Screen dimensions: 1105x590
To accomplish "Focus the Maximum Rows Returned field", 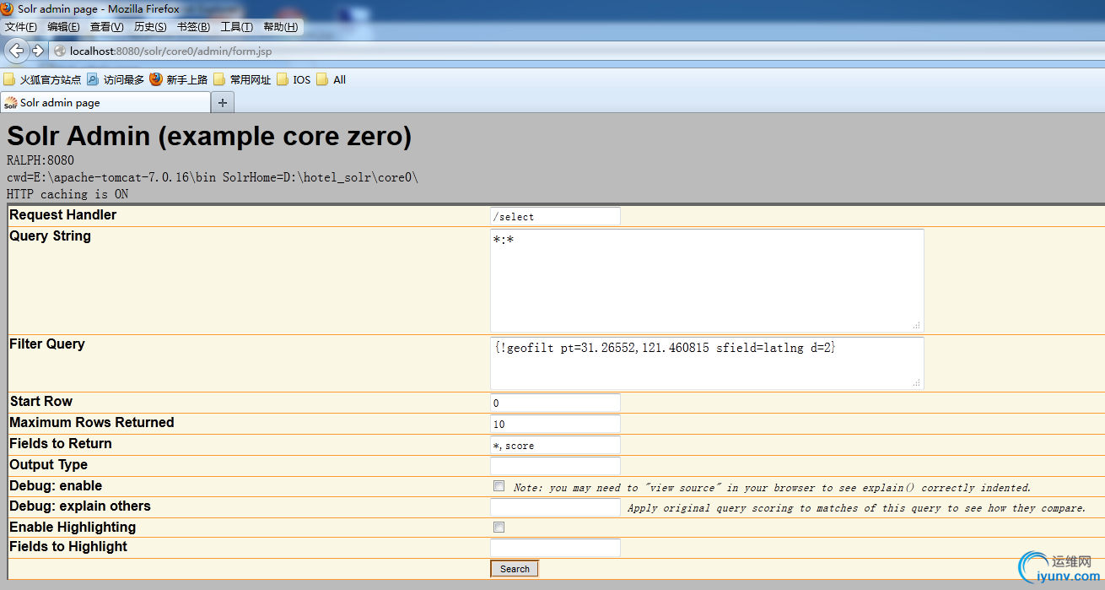I will [x=555, y=424].
